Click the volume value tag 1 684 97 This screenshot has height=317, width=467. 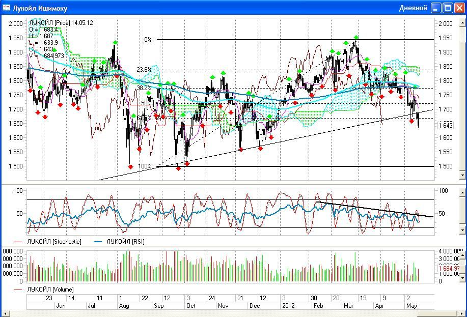(x=450, y=269)
